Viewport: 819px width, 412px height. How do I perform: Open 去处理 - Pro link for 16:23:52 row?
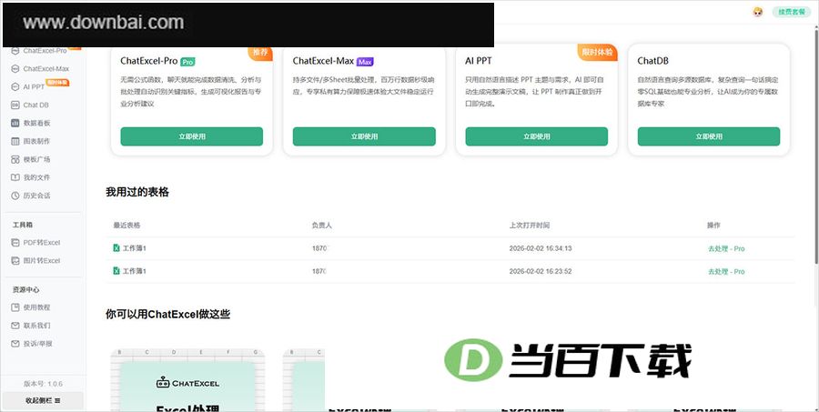click(x=726, y=272)
